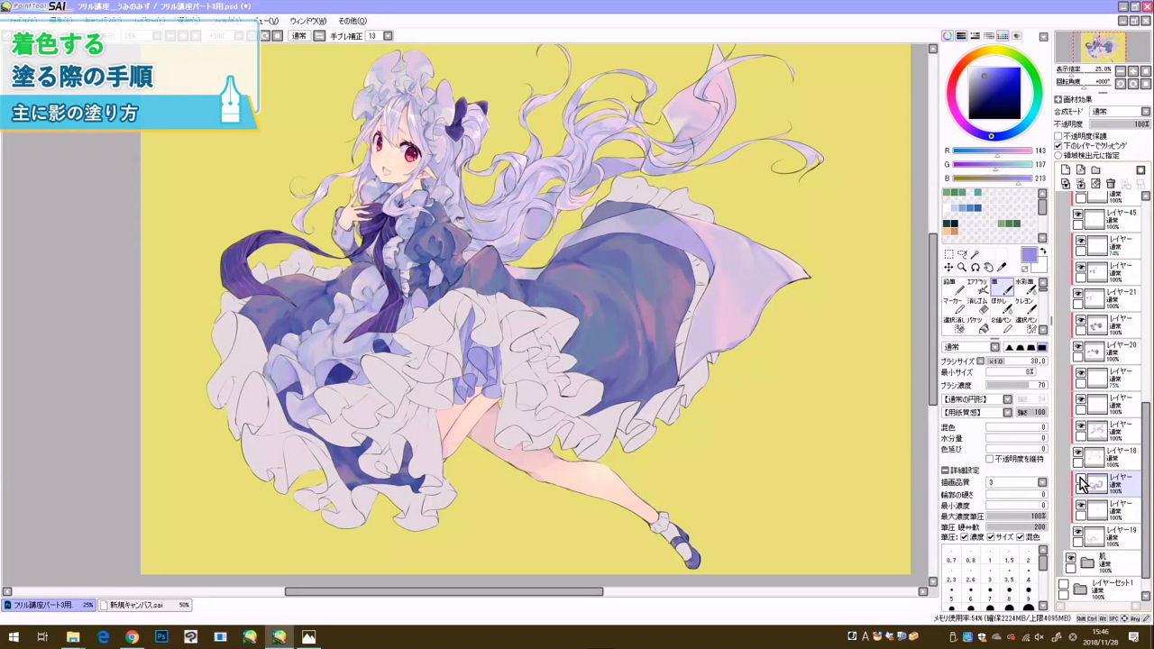Choose the 鉛筆 pencil brush
The width and height of the screenshot is (1154, 649).
point(953,287)
